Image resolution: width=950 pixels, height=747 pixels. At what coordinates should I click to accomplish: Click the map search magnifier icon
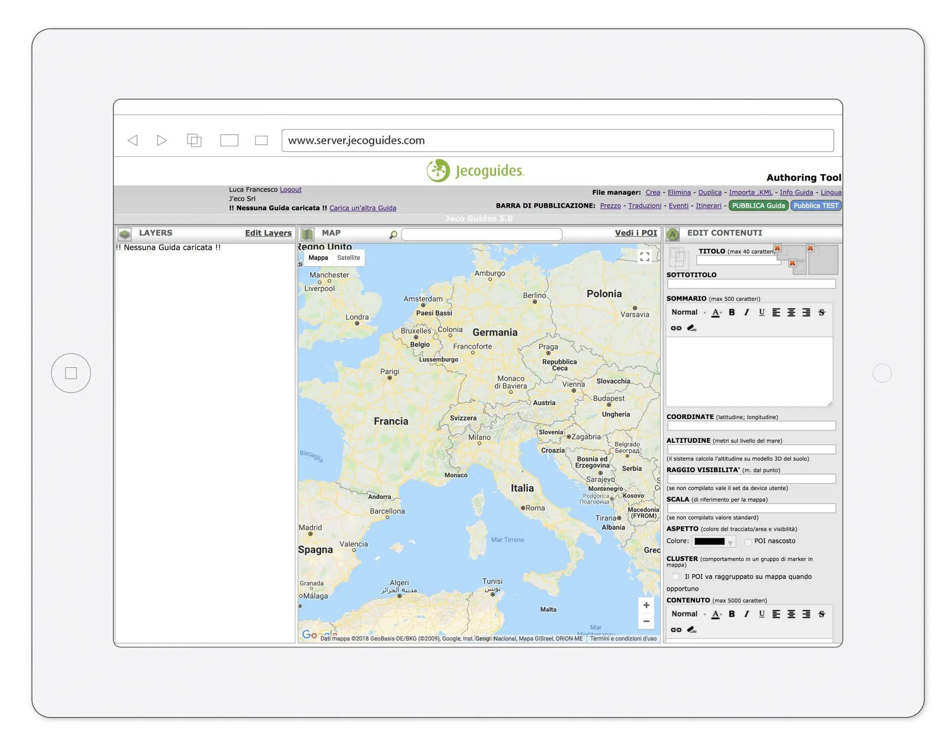tap(393, 234)
